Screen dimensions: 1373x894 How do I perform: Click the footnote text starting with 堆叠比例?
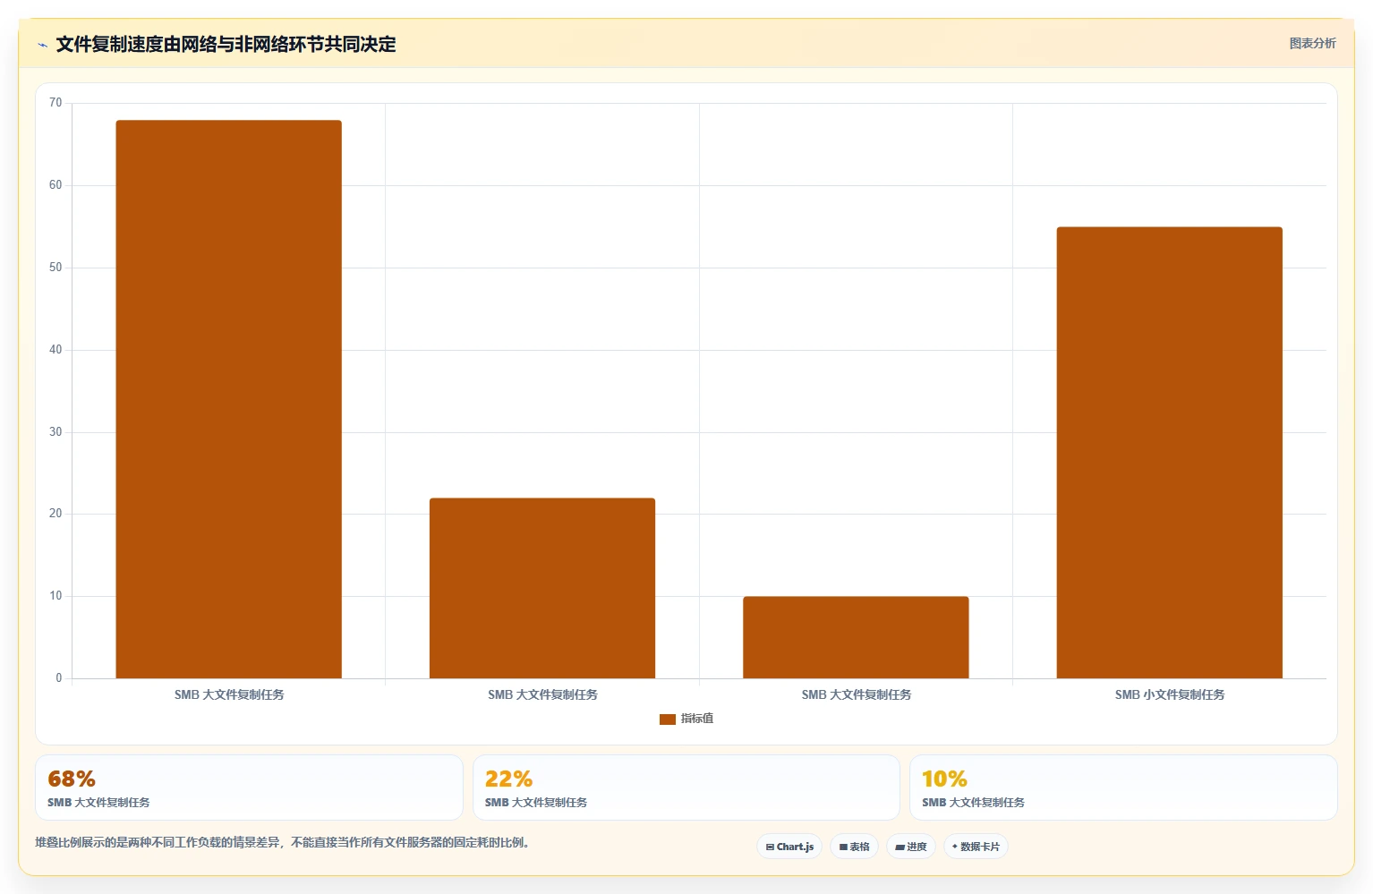282,842
